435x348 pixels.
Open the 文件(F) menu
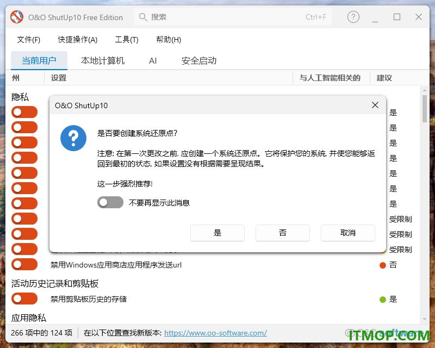point(29,40)
